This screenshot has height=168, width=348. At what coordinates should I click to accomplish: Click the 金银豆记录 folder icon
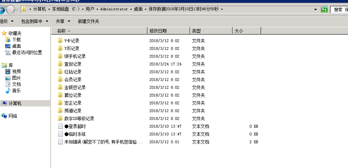pos(60,87)
